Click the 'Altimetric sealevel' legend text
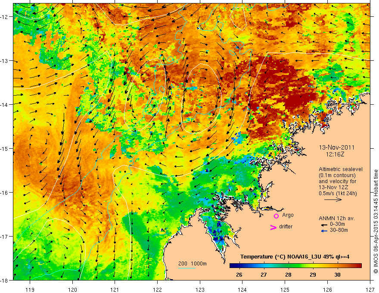The image size is (379, 293). click(x=341, y=169)
